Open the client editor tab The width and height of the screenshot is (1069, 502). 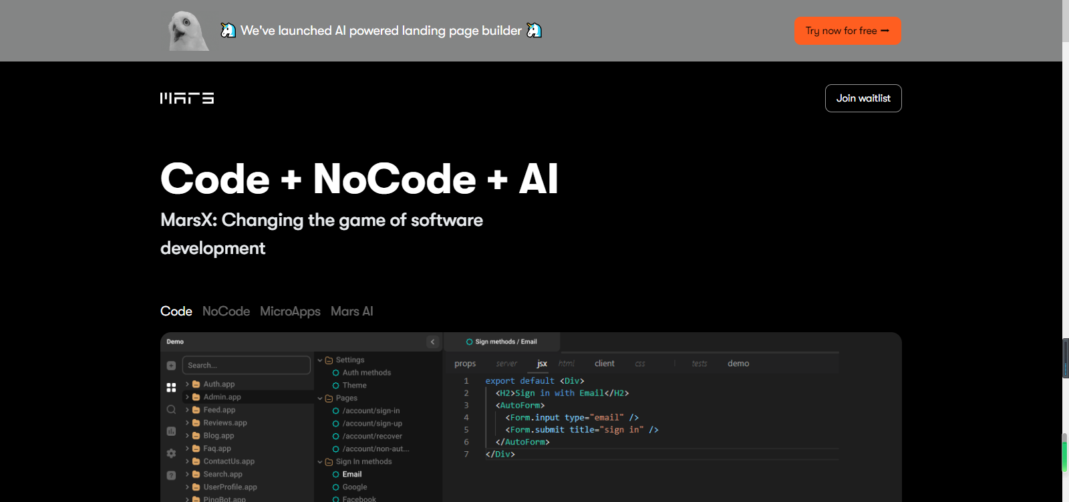tap(605, 364)
